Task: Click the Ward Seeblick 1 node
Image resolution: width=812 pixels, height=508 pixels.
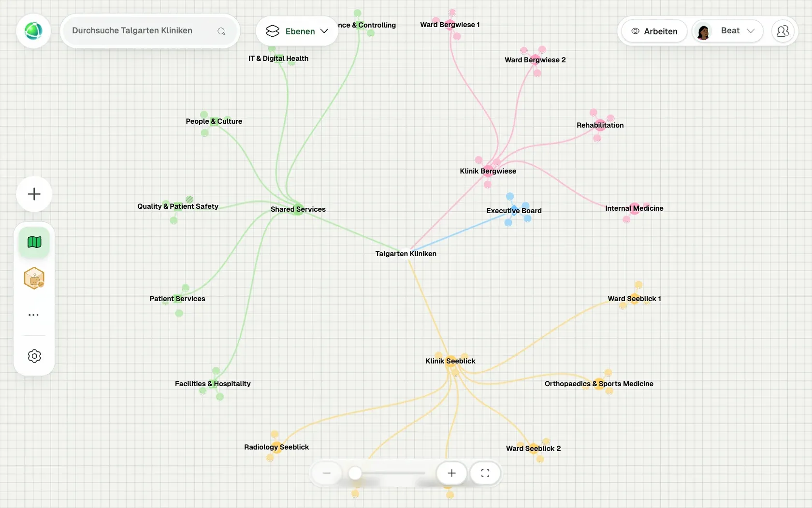Action: click(635, 299)
